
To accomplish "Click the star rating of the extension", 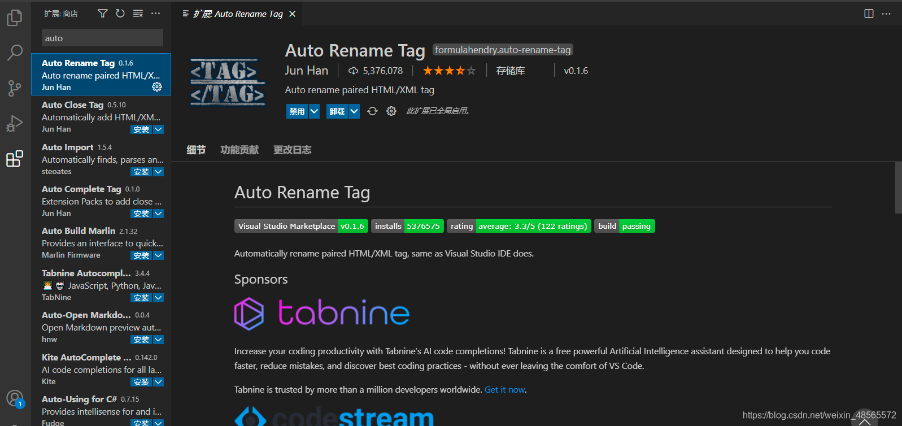I will click(x=450, y=71).
